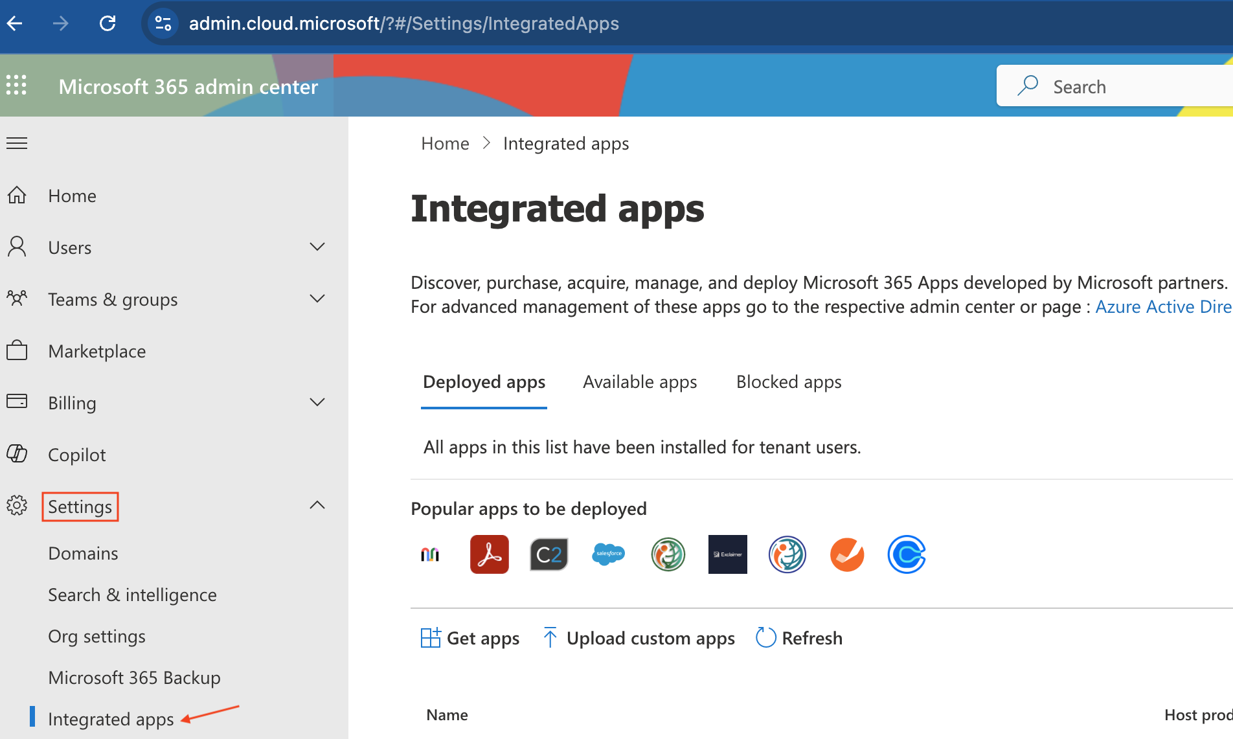1233x739 pixels.
Task: Open the app launcher waffle icon
Action: coord(16,85)
